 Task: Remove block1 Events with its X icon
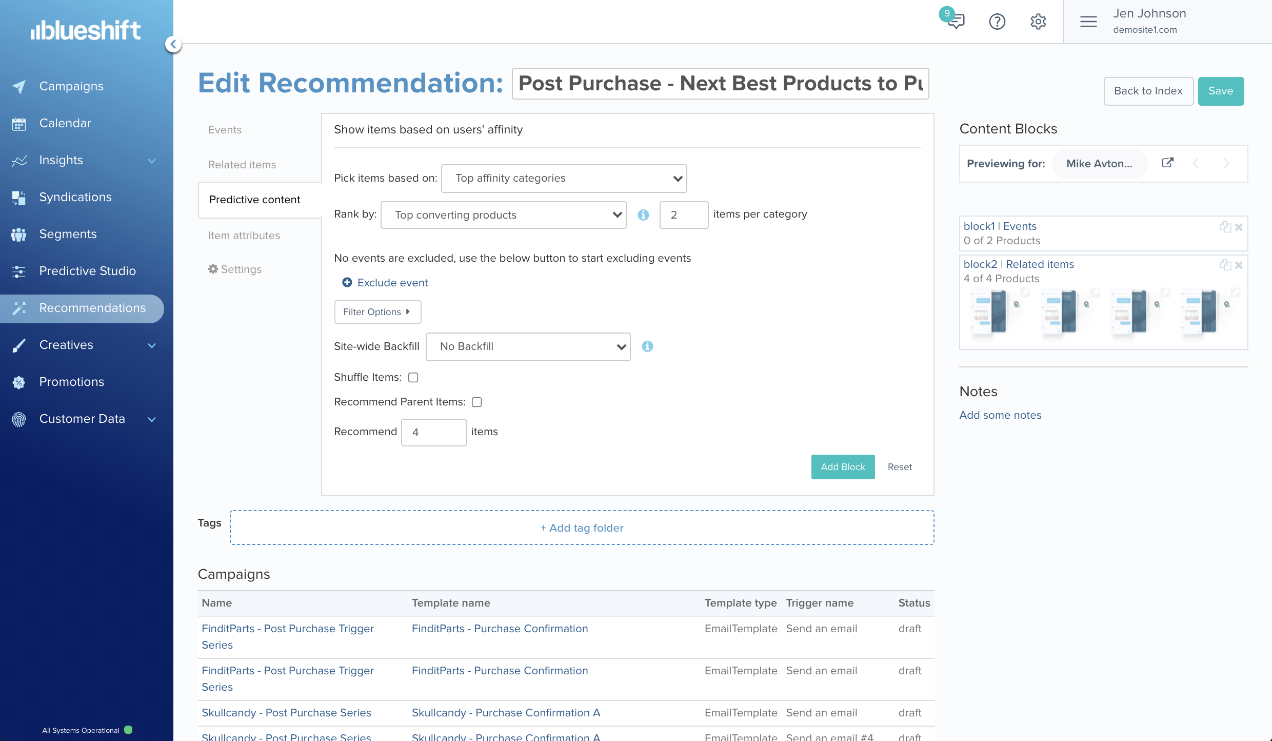[x=1239, y=227]
